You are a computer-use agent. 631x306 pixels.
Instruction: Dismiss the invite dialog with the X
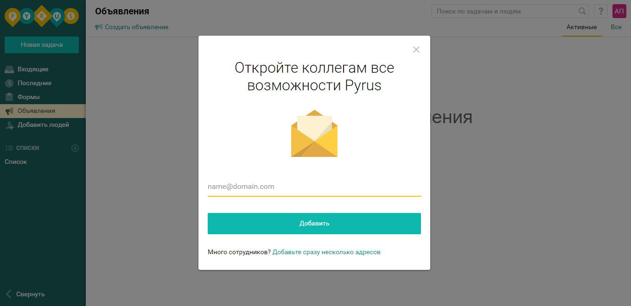(x=416, y=50)
